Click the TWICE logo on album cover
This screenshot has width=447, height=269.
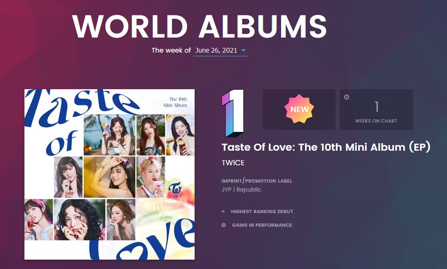point(175,191)
